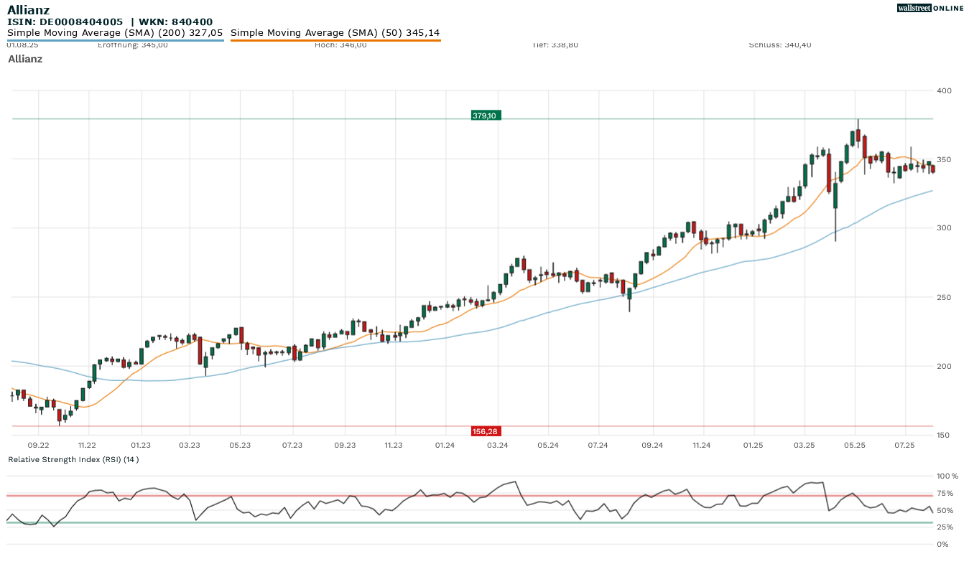Click the Eröffnung: 345,00 value
969x564 pixels.
coord(133,44)
